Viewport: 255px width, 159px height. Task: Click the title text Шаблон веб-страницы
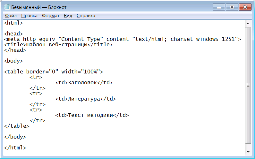click(57, 44)
